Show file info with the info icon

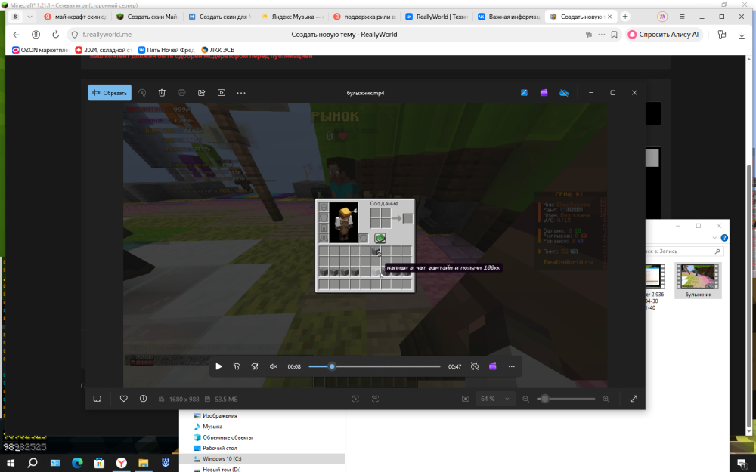tap(143, 399)
